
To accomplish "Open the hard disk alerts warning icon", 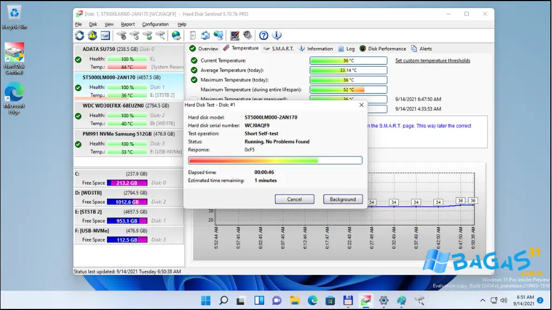I will coord(93,35).
